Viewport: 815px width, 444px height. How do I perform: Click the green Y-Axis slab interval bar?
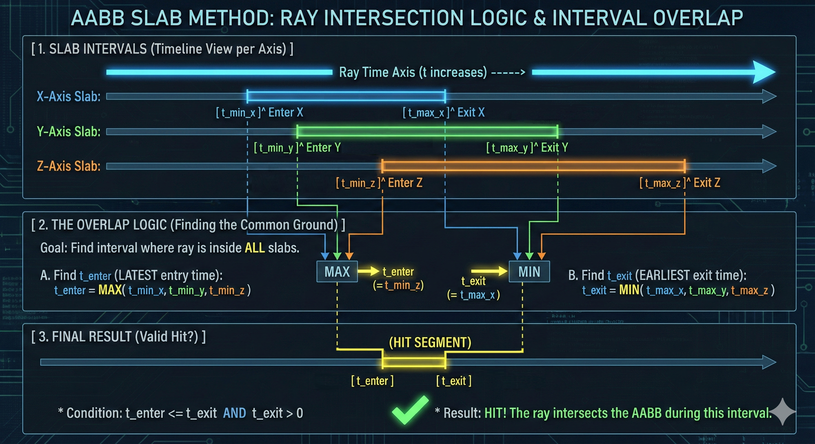427,131
